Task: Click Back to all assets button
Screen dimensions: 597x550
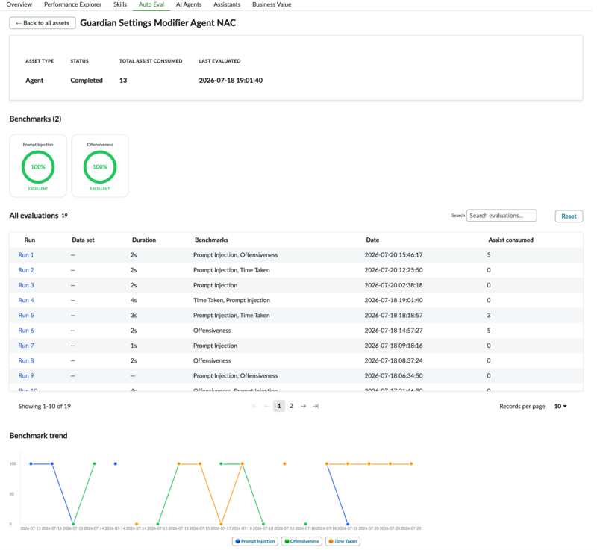Action: coord(43,23)
